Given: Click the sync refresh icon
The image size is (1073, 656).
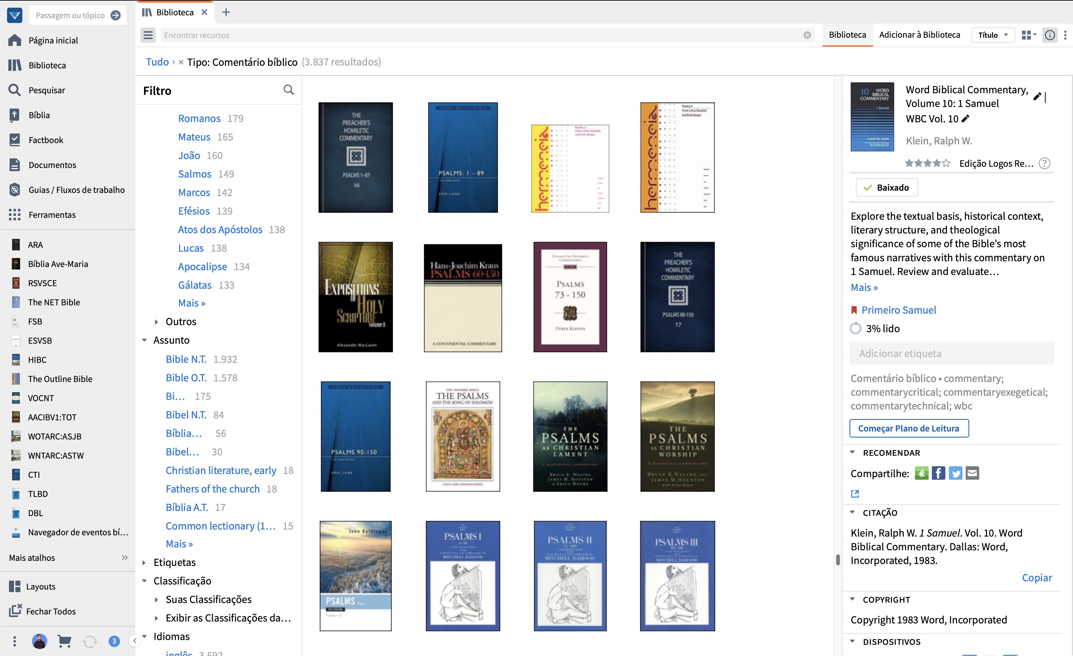Looking at the screenshot, I should coord(90,641).
